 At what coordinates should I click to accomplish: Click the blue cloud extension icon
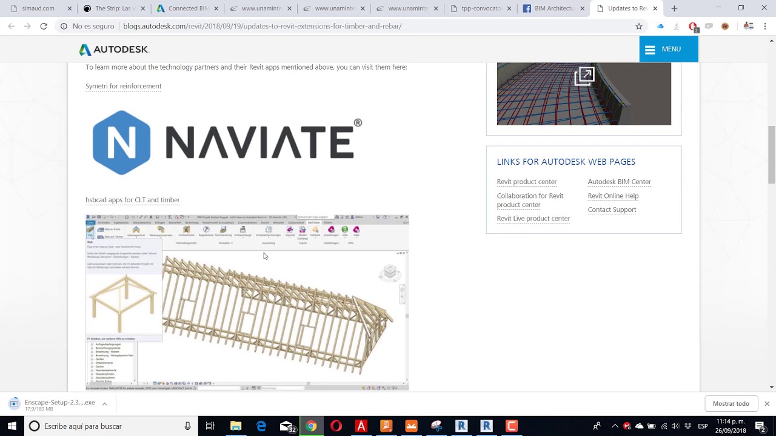pyautogui.click(x=661, y=26)
